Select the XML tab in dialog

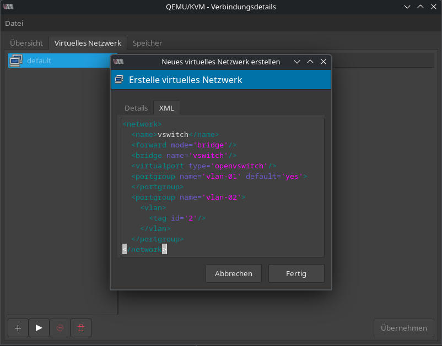tap(166, 108)
